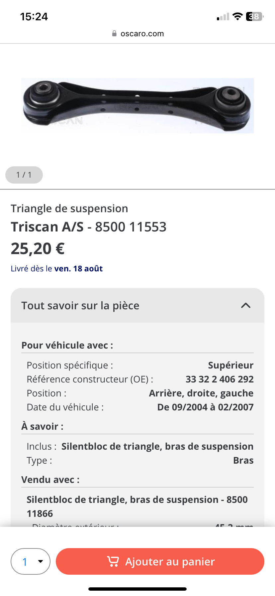This screenshot has width=275, height=596.
Task: Tap the shopping cart icon in the button
Action: 113,561
